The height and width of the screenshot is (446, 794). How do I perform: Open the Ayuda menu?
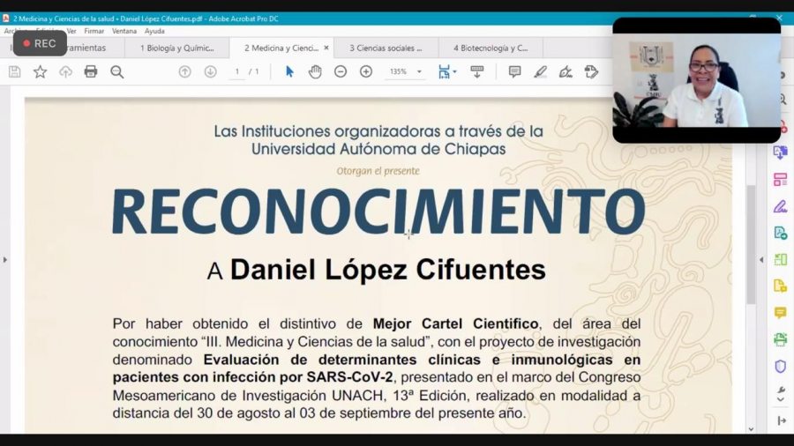tap(154, 31)
